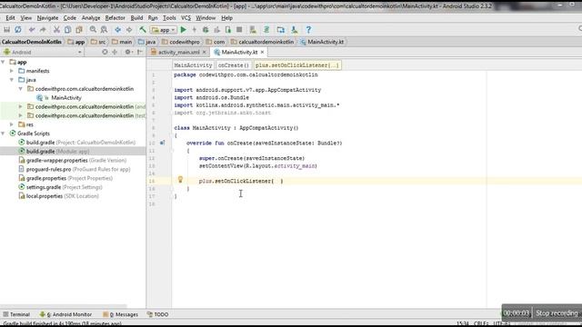
Task: Close the MainActivity.kt editor tab
Action: tap(263, 53)
